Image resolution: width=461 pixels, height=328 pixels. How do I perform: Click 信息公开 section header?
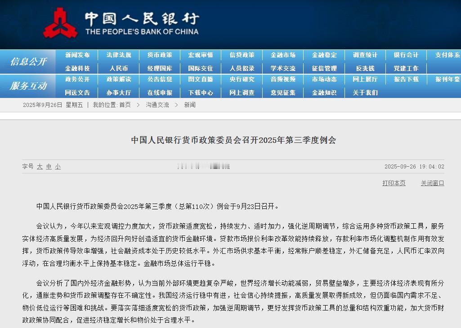(28, 62)
